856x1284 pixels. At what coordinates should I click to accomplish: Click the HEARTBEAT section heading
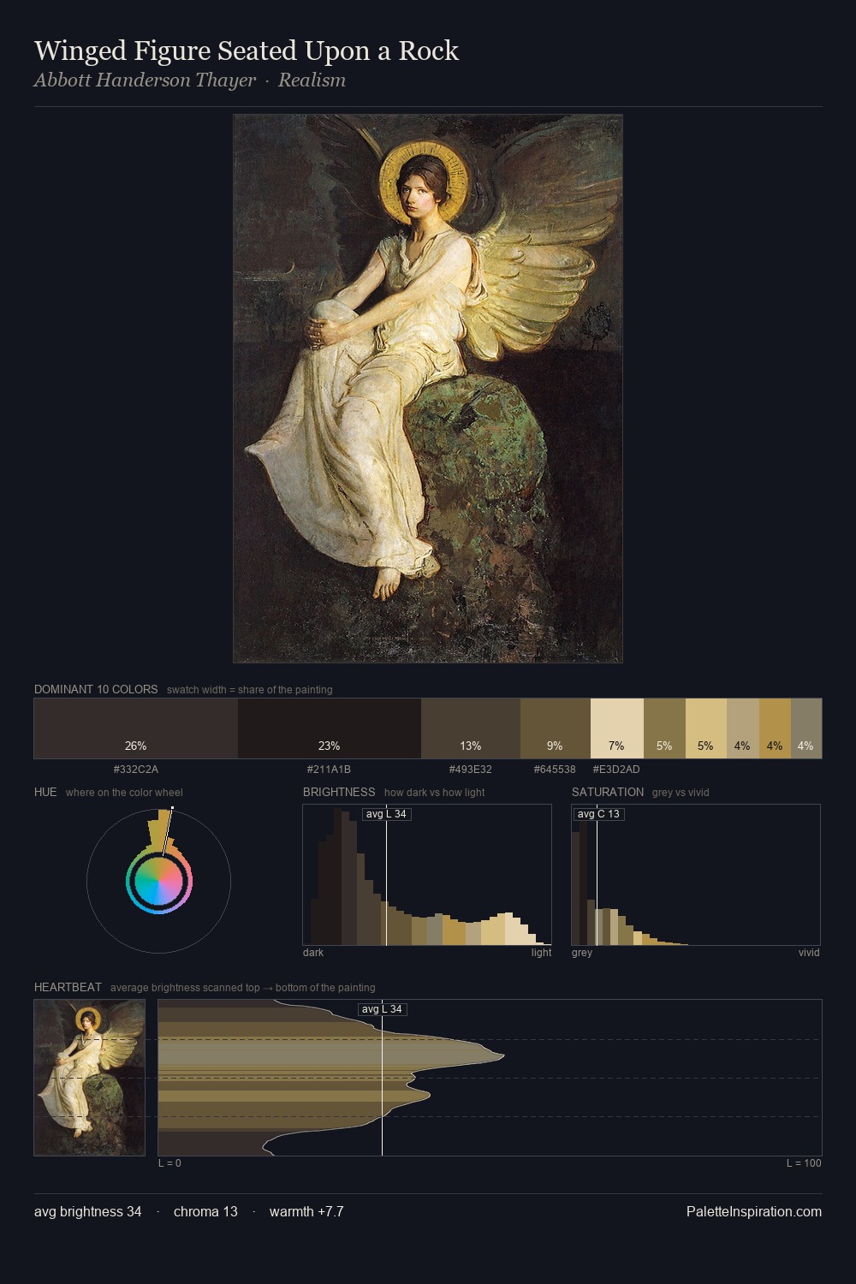point(68,987)
